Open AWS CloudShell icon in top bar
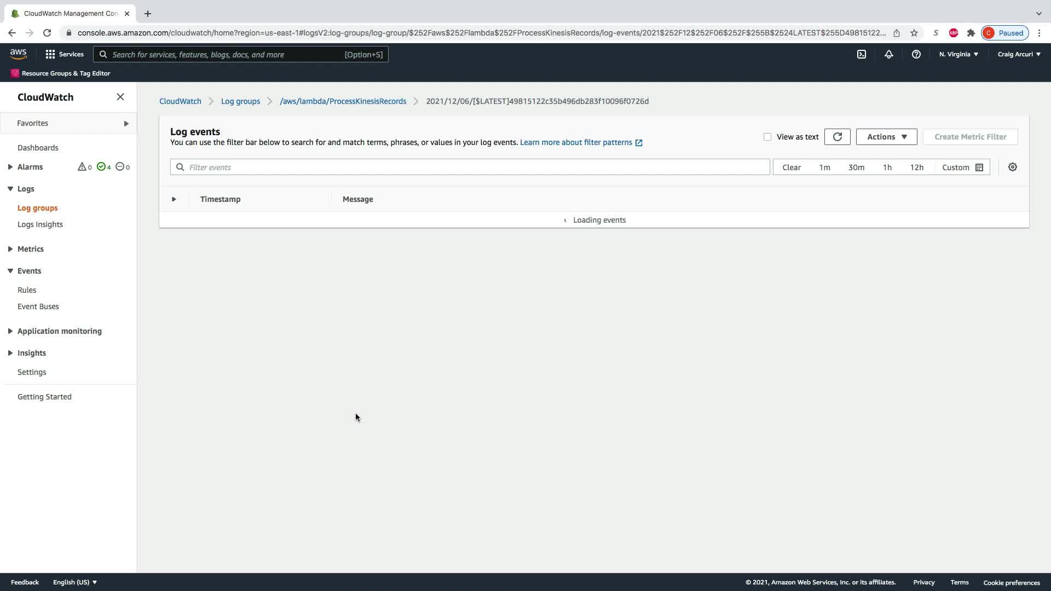Viewport: 1051px width, 591px height. pyautogui.click(x=862, y=54)
